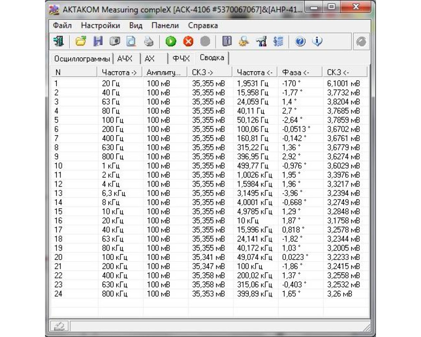The width and height of the screenshot is (421, 337).
Task: Switch to the АЧХ tab
Action: click(x=125, y=59)
